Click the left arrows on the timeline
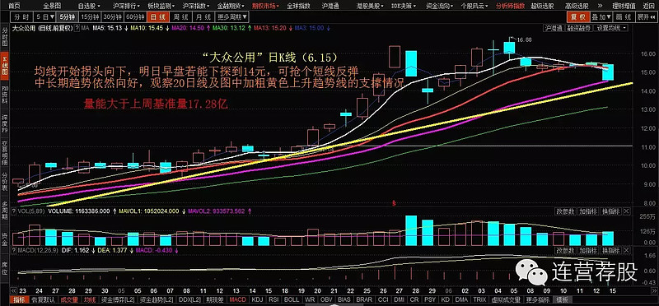The image size is (659, 306). [x=13, y=291]
